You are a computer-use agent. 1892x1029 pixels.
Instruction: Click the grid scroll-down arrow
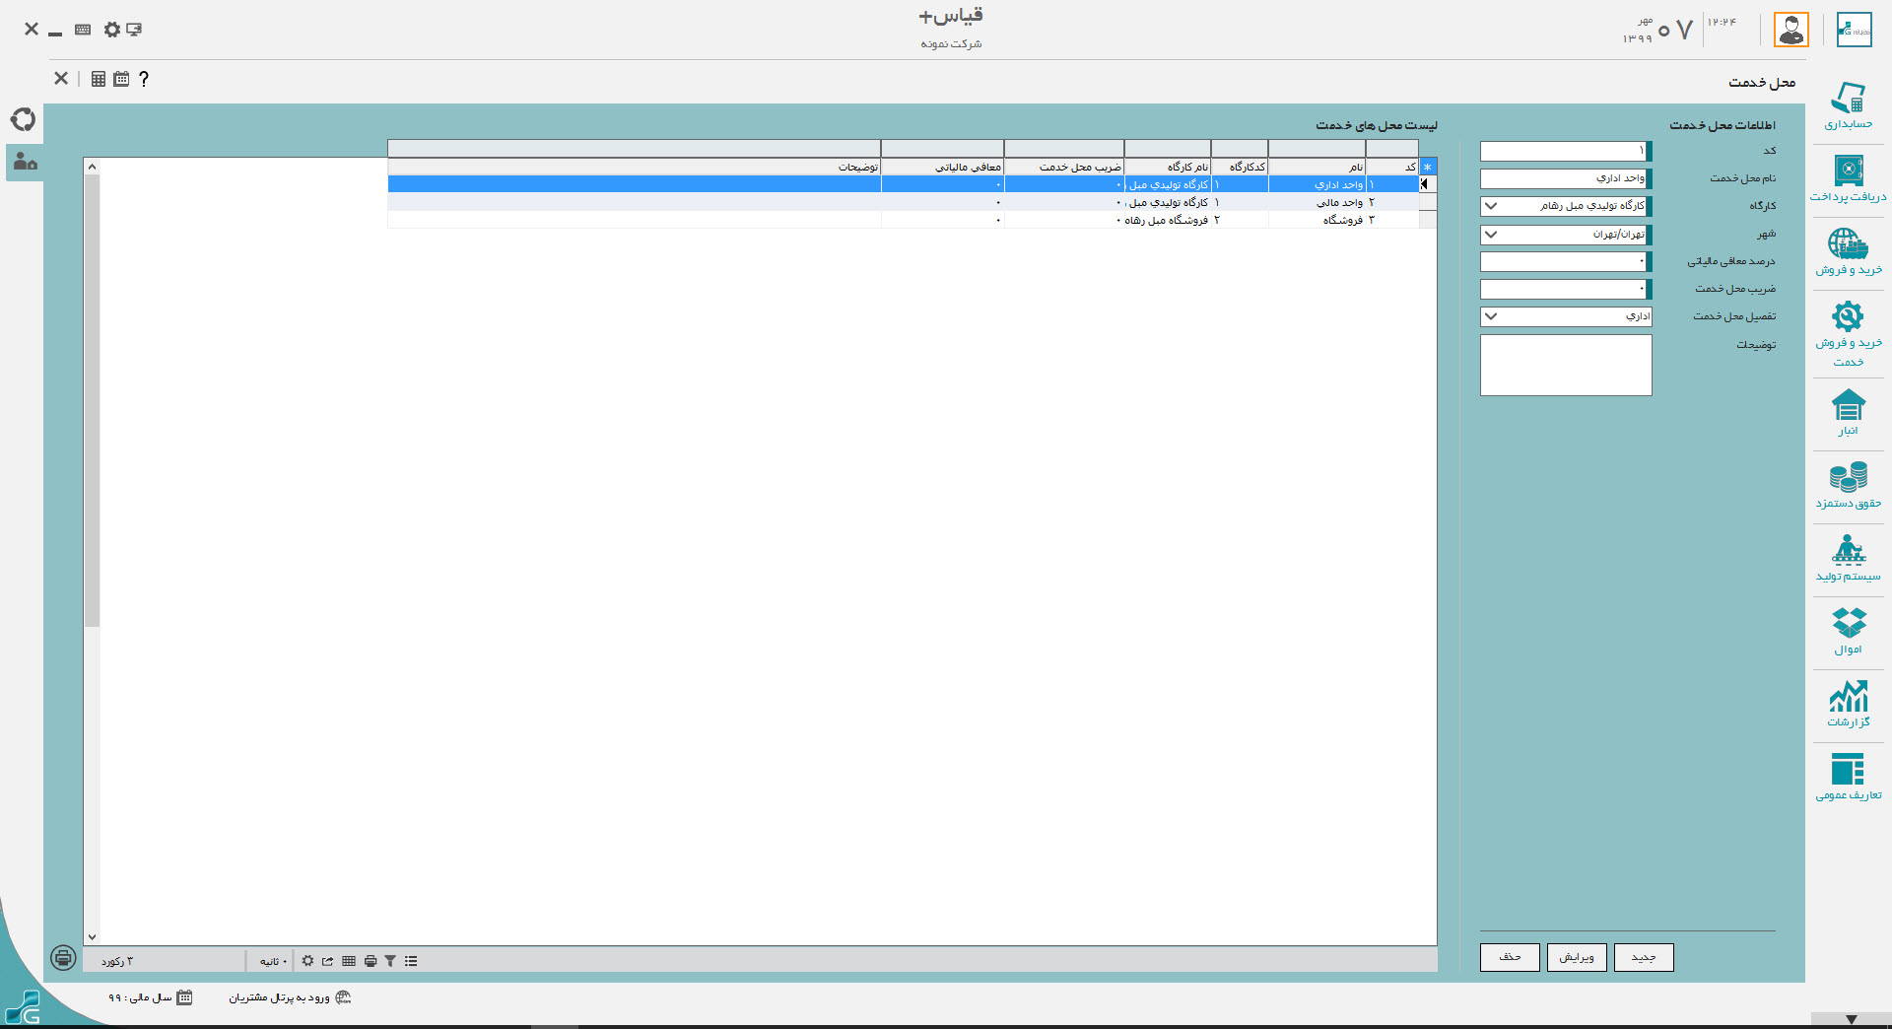[x=92, y=937]
